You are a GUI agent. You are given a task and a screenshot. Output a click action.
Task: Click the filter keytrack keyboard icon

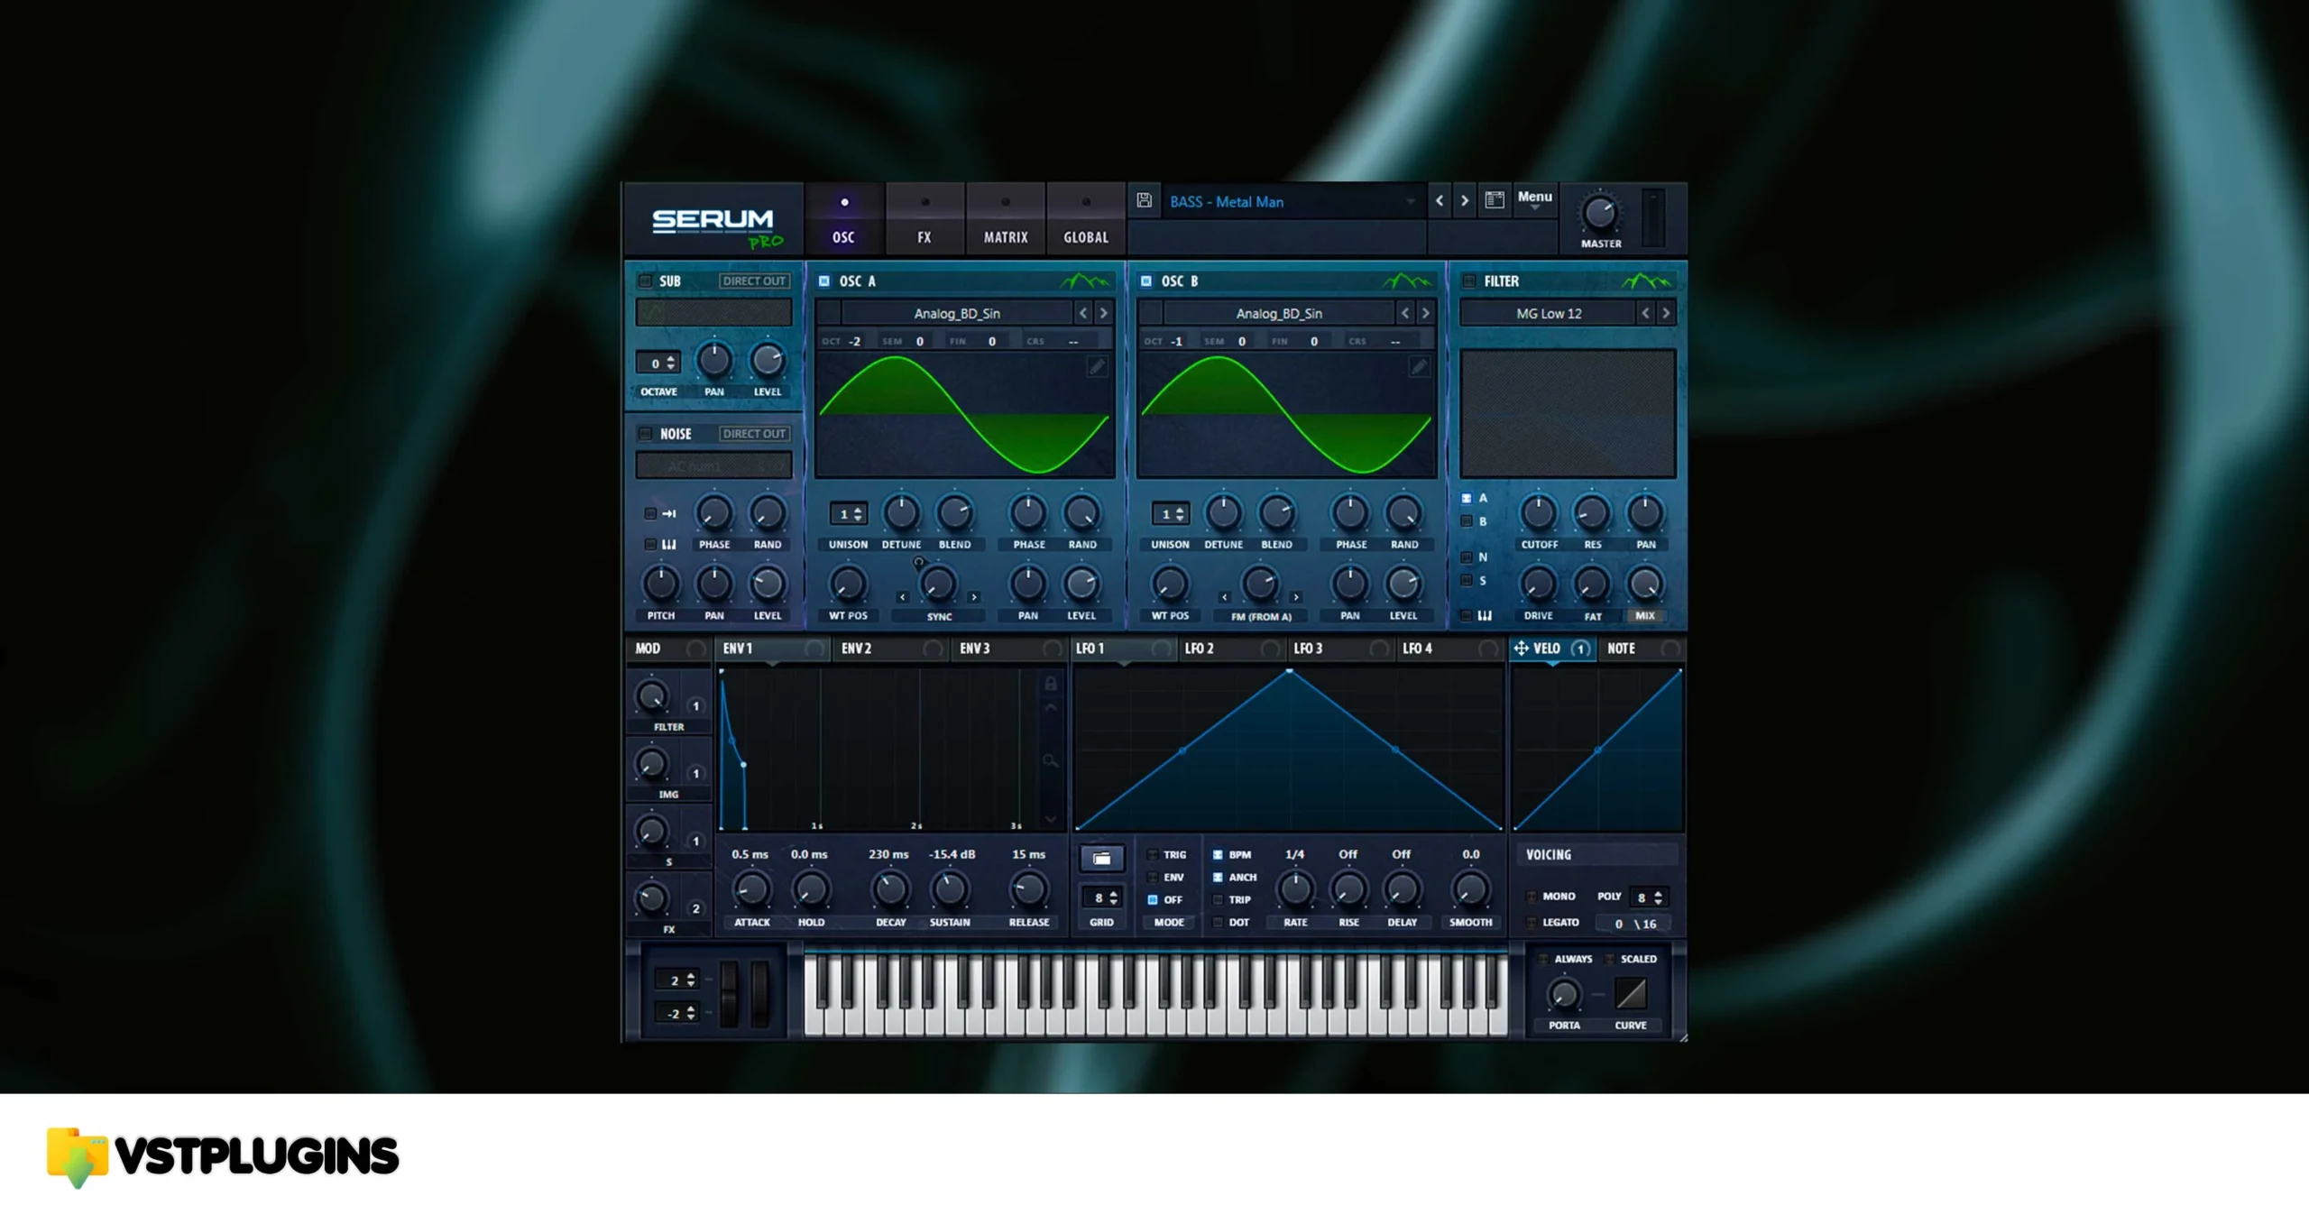point(1485,615)
